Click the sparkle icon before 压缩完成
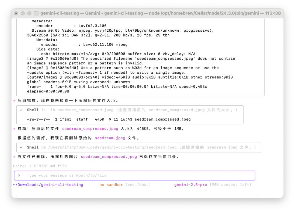The image size is (295, 212). (14, 101)
